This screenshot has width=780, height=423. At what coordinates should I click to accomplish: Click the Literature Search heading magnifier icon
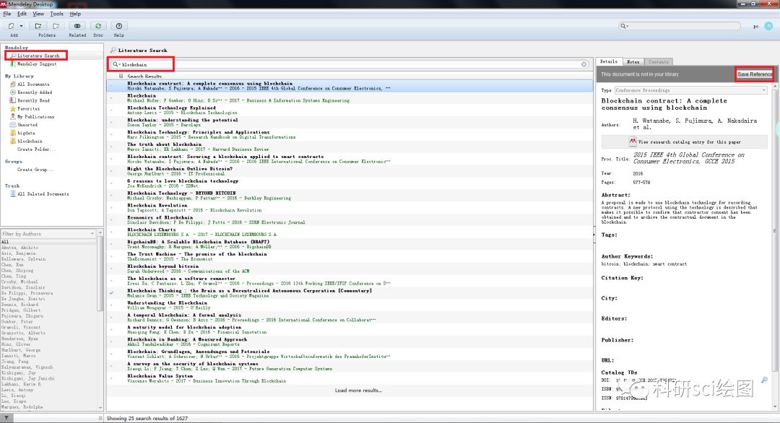[113, 51]
